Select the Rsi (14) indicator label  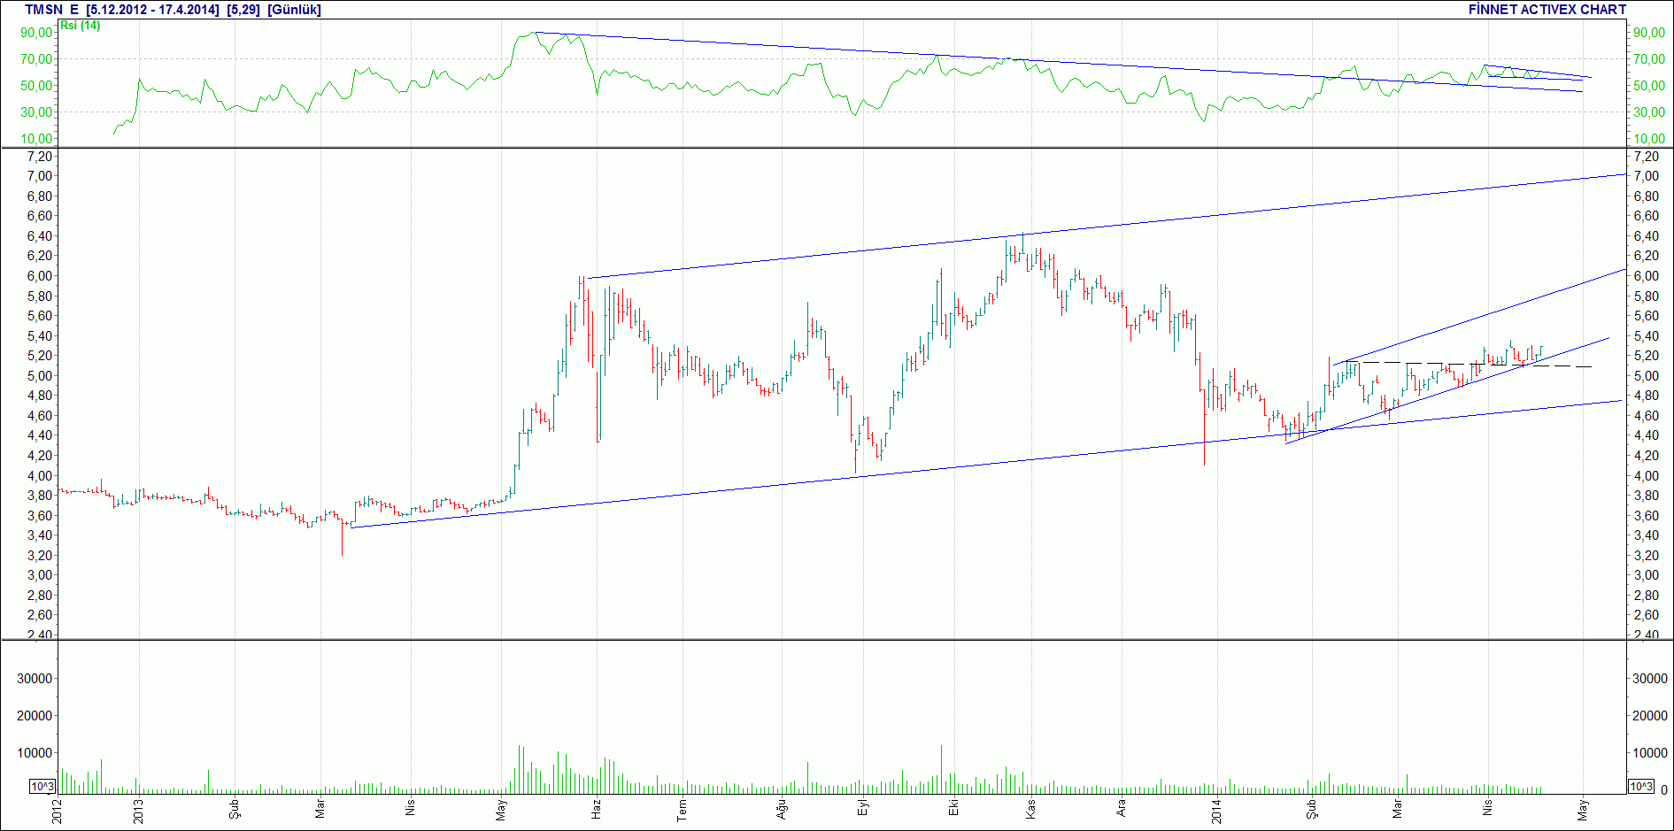point(80,26)
